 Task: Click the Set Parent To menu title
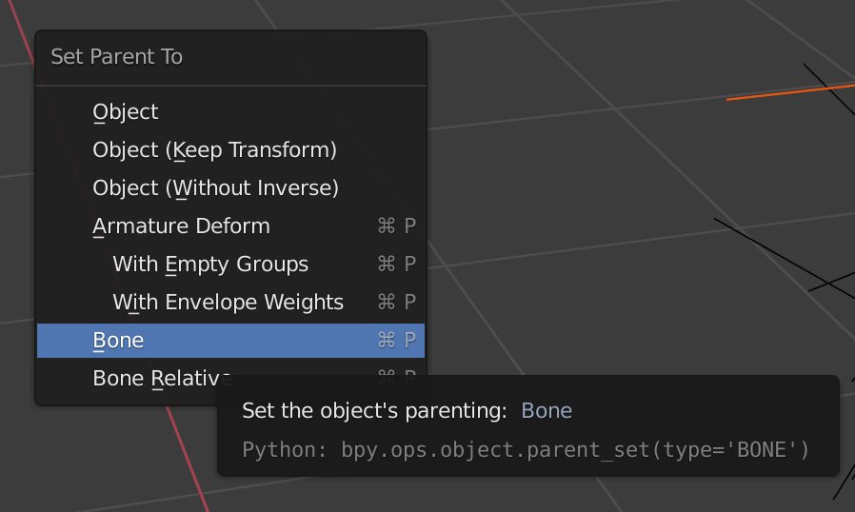click(x=116, y=57)
